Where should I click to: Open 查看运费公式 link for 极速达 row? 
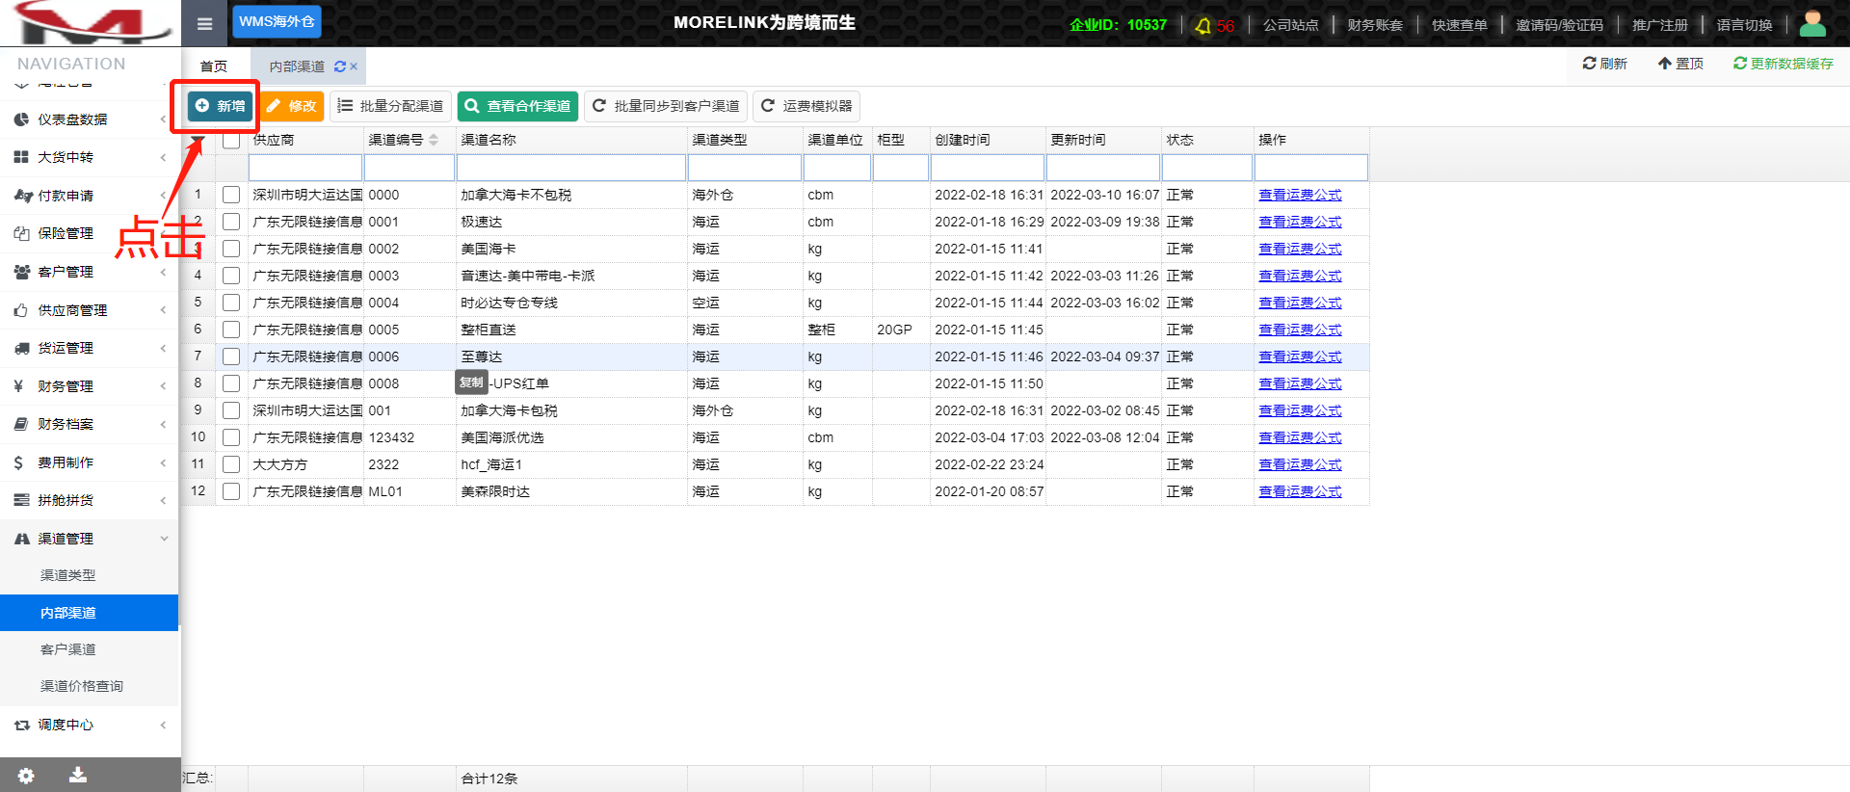[x=1299, y=222]
